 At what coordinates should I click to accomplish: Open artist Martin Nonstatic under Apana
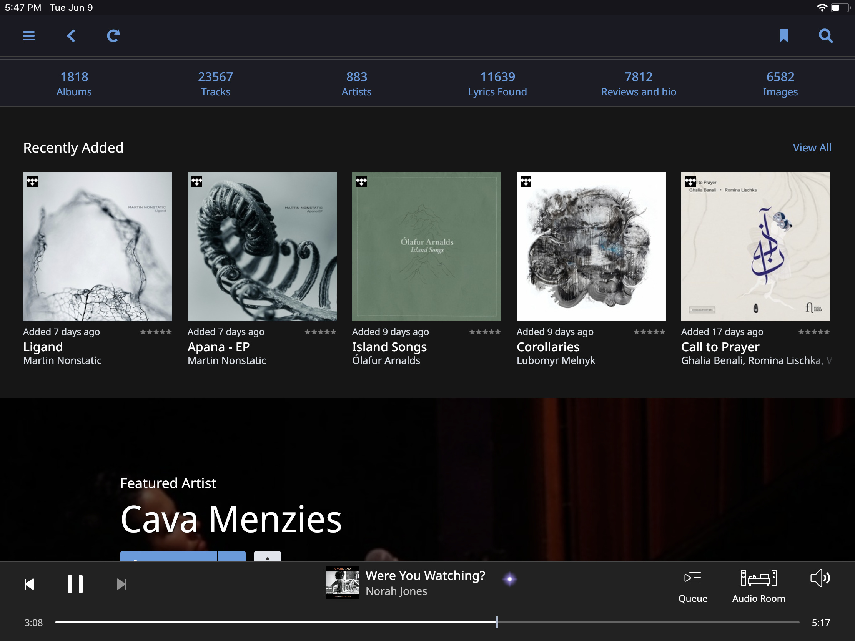(227, 360)
